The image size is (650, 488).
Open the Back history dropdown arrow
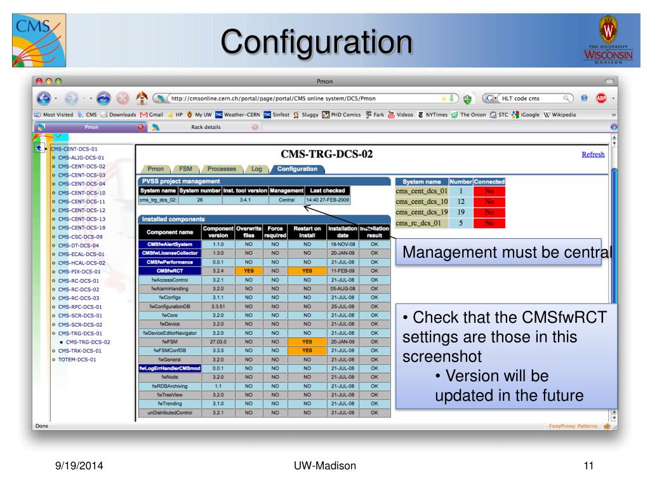[56, 98]
